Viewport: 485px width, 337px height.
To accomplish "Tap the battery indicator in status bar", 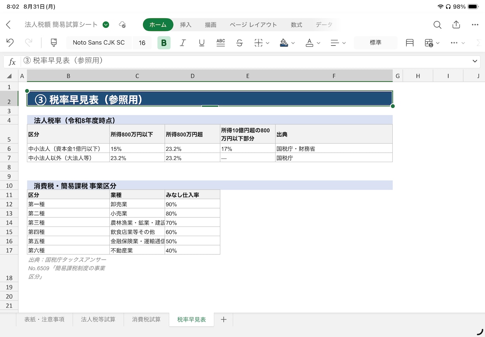I will click(x=473, y=7).
